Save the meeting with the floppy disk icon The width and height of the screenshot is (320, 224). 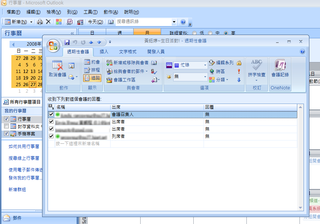(x=67, y=42)
